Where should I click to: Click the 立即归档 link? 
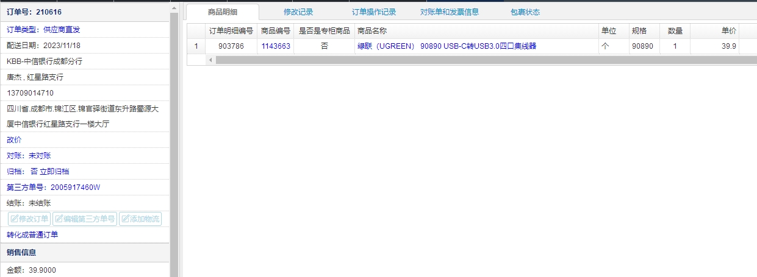point(54,172)
